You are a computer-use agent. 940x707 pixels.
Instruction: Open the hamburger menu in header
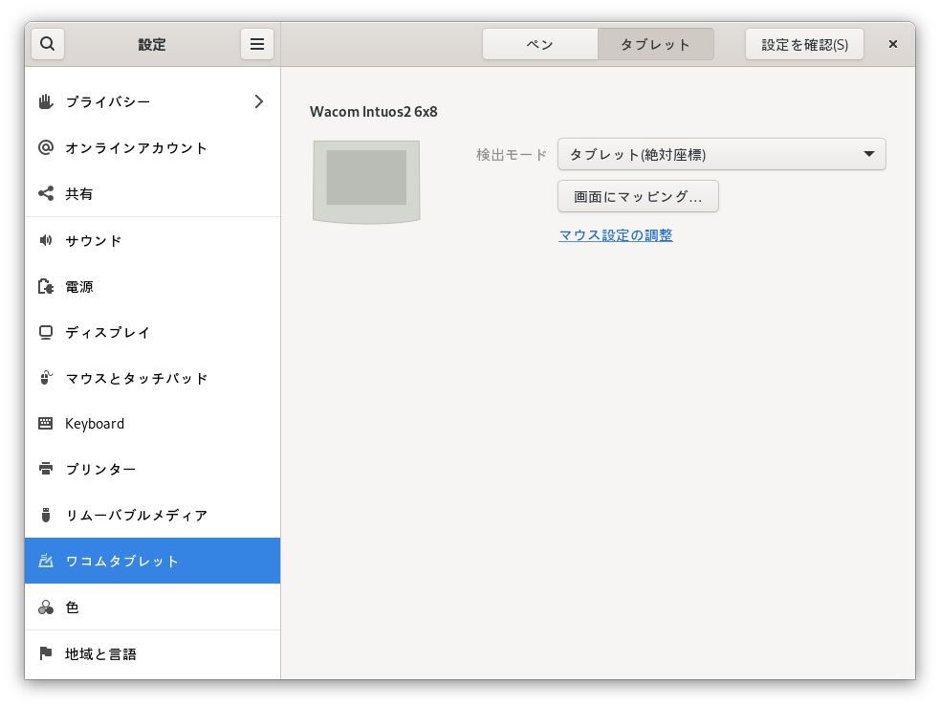pos(257,44)
